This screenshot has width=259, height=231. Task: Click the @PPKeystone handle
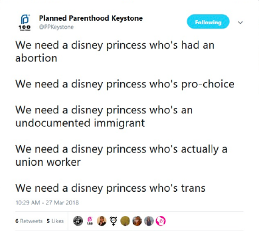coord(56,27)
